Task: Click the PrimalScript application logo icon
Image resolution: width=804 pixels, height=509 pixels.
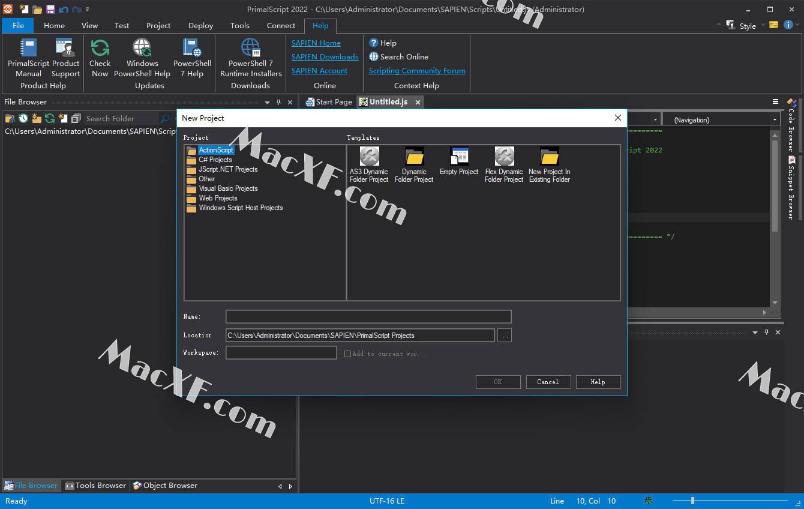Action: point(8,9)
